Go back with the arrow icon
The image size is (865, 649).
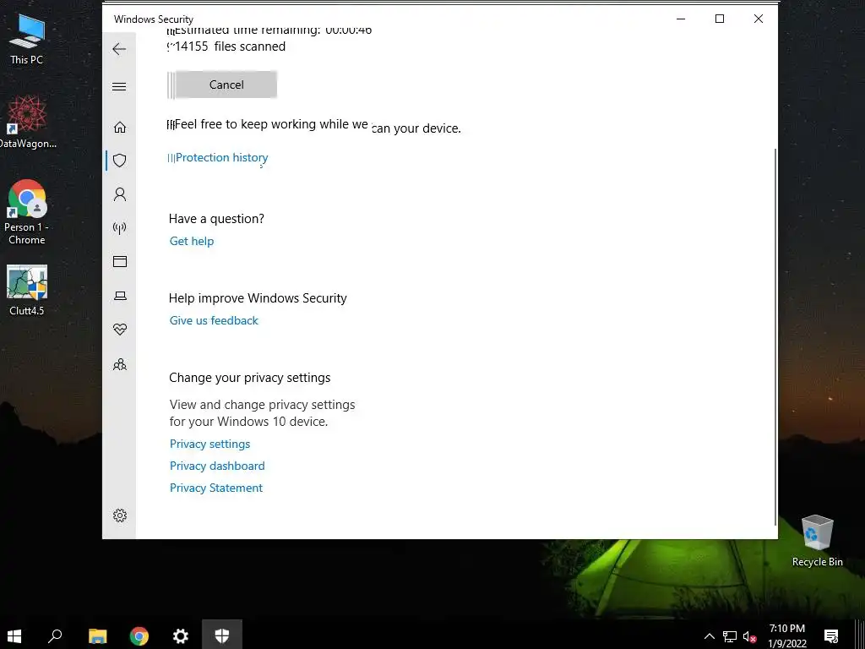tap(119, 49)
